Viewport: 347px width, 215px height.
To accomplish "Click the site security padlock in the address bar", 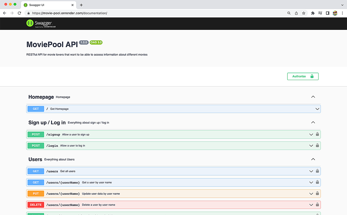I will tap(28, 13).
